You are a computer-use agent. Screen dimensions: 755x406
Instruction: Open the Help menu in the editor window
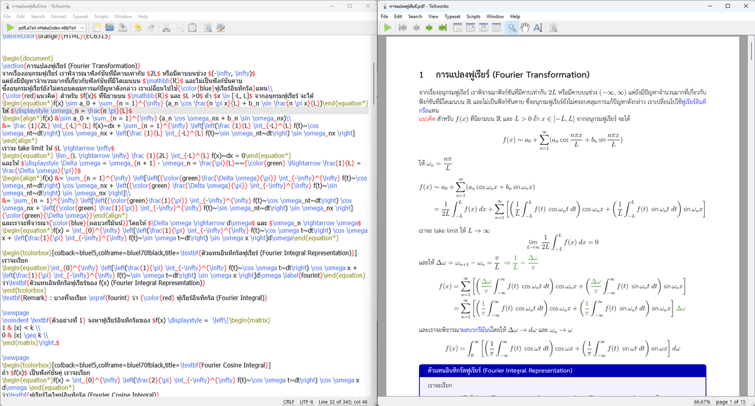click(x=143, y=16)
